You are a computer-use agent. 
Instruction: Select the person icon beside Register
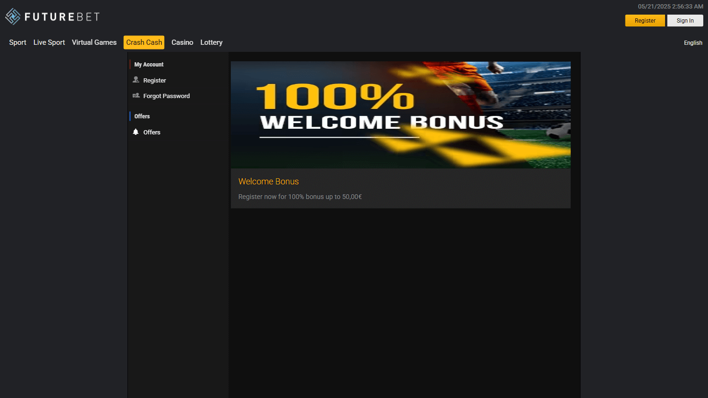pyautogui.click(x=135, y=80)
